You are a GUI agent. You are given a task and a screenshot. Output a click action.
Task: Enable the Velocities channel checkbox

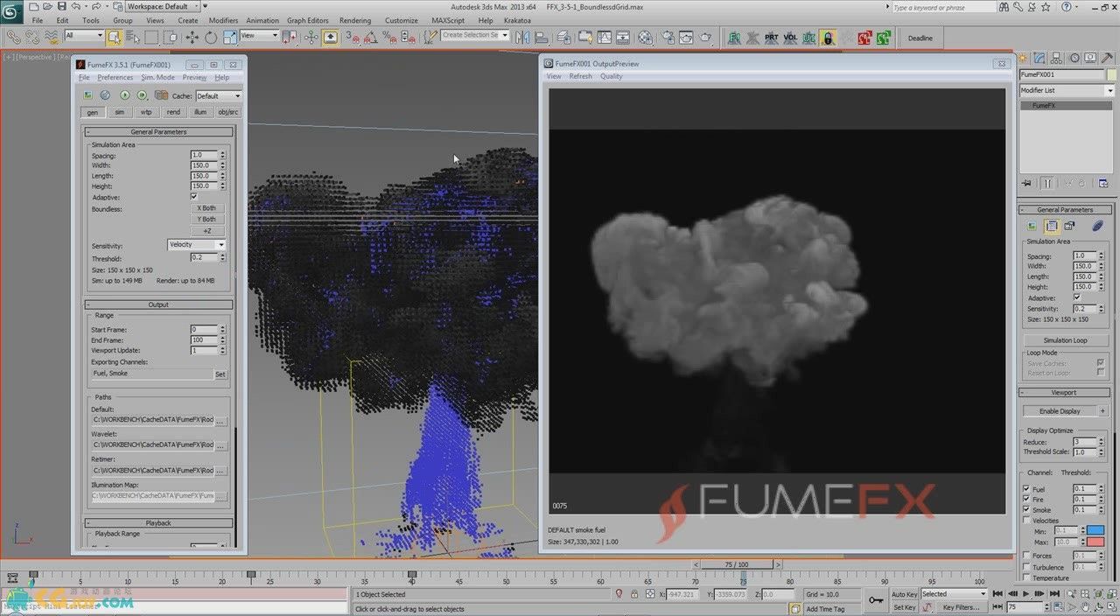pyautogui.click(x=1025, y=520)
